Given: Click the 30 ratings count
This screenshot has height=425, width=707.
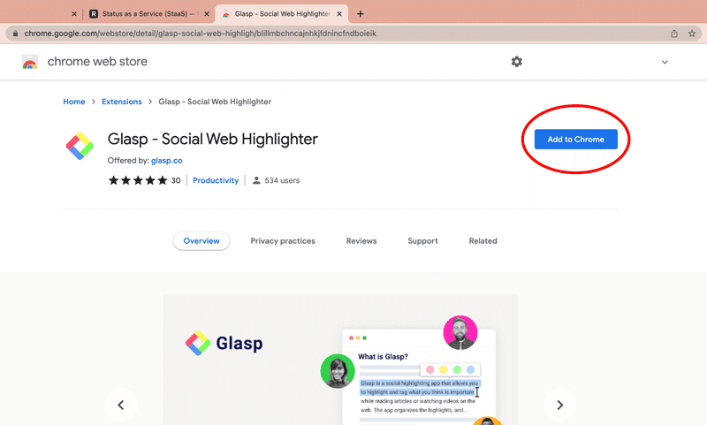Looking at the screenshot, I should click(176, 180).
